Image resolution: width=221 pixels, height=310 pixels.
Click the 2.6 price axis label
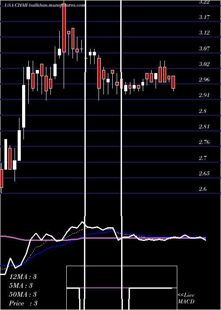point(202,189)
